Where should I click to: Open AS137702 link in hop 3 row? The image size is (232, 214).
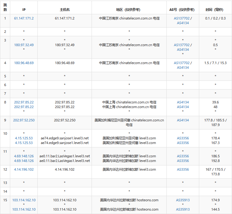(182, 45)
